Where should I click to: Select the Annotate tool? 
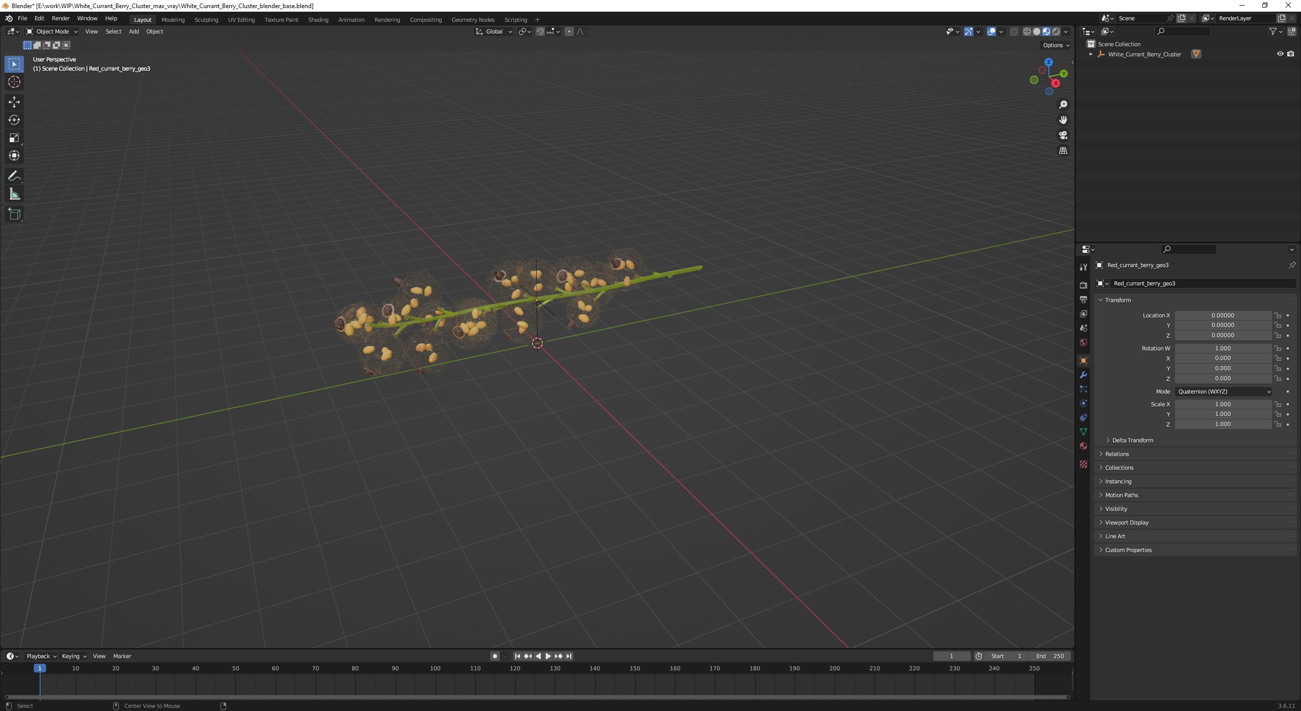point(14,176)
